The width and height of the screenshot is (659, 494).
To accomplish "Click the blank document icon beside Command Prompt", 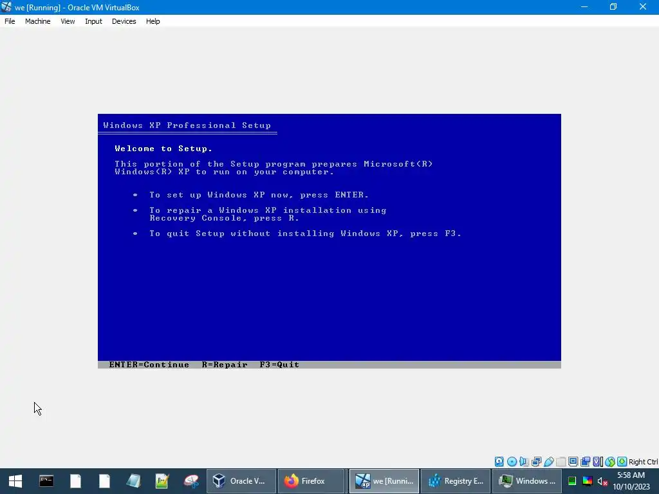I will point(75,481).
